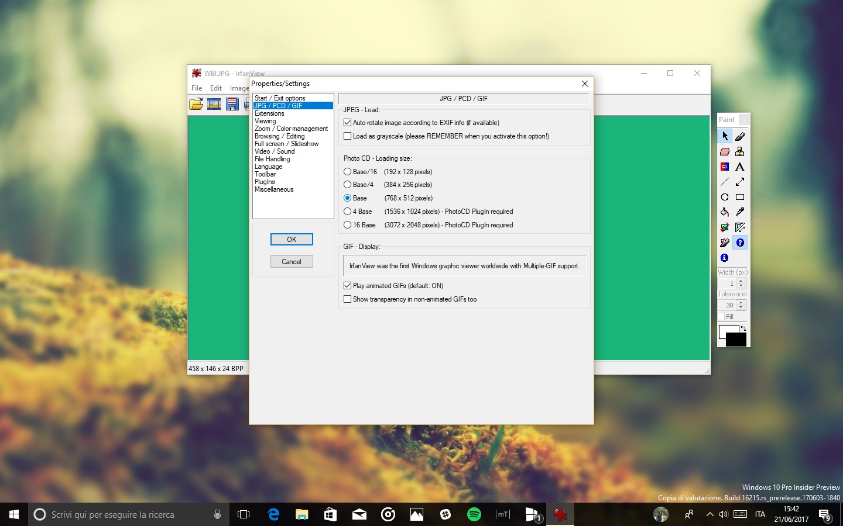Show hidden system tray icons chevron

point(710,514)
